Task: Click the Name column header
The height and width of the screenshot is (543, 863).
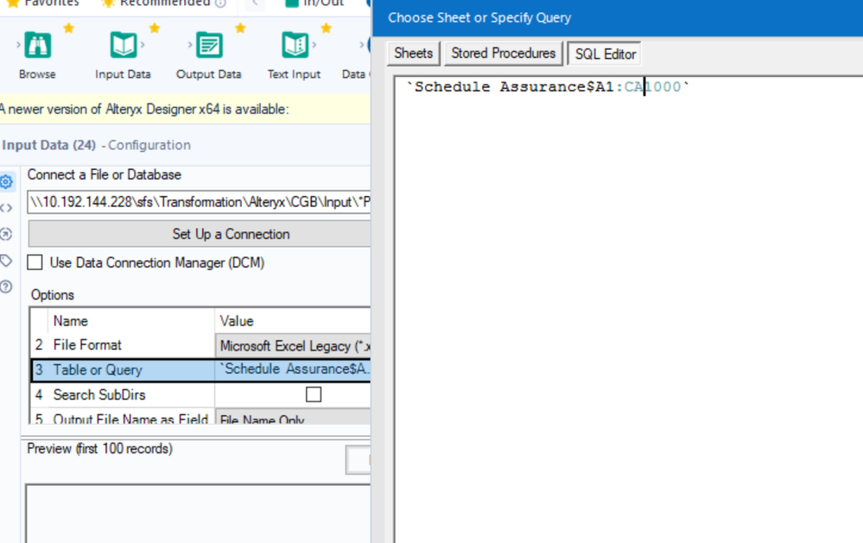Action: click(x=71, y=321)
